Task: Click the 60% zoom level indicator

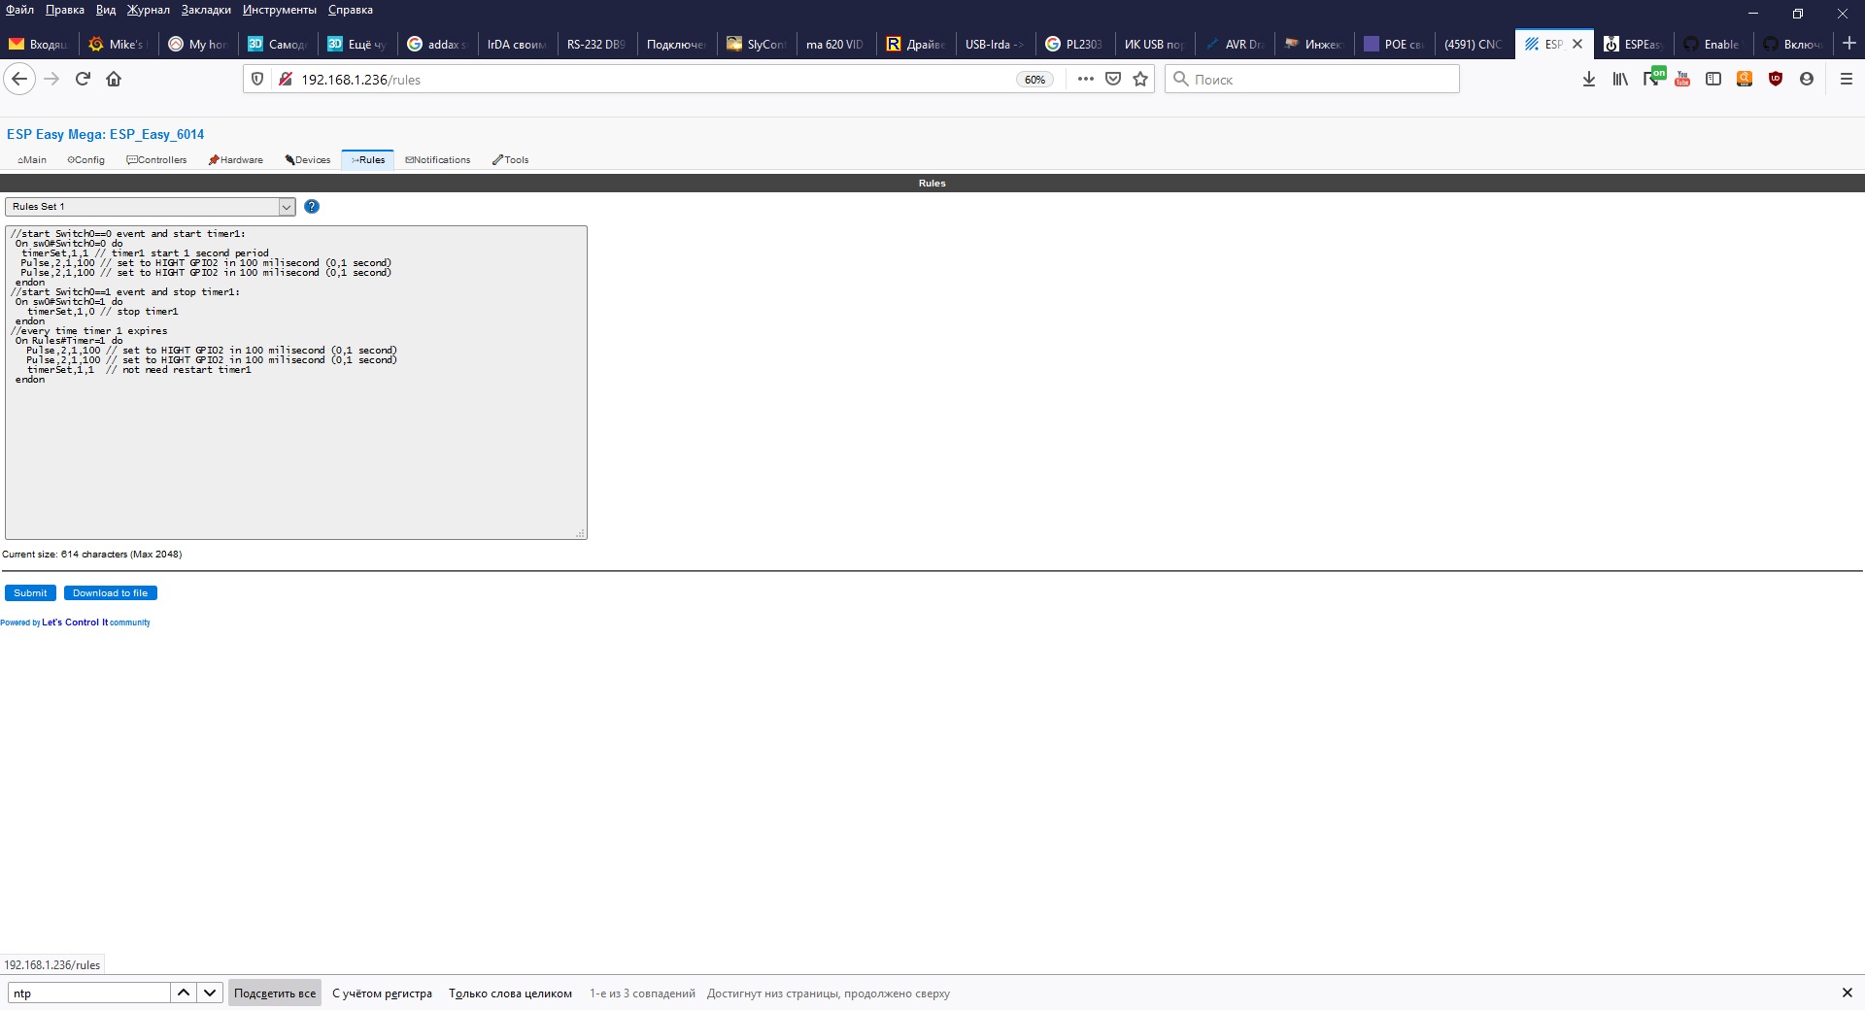Action: click(x=1034, y=80)
